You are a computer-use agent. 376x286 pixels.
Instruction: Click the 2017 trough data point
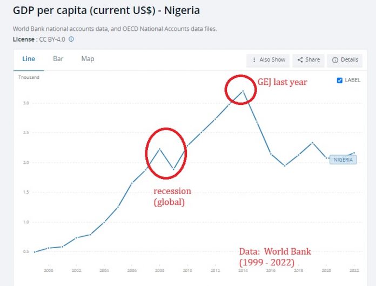coord(285,165)
